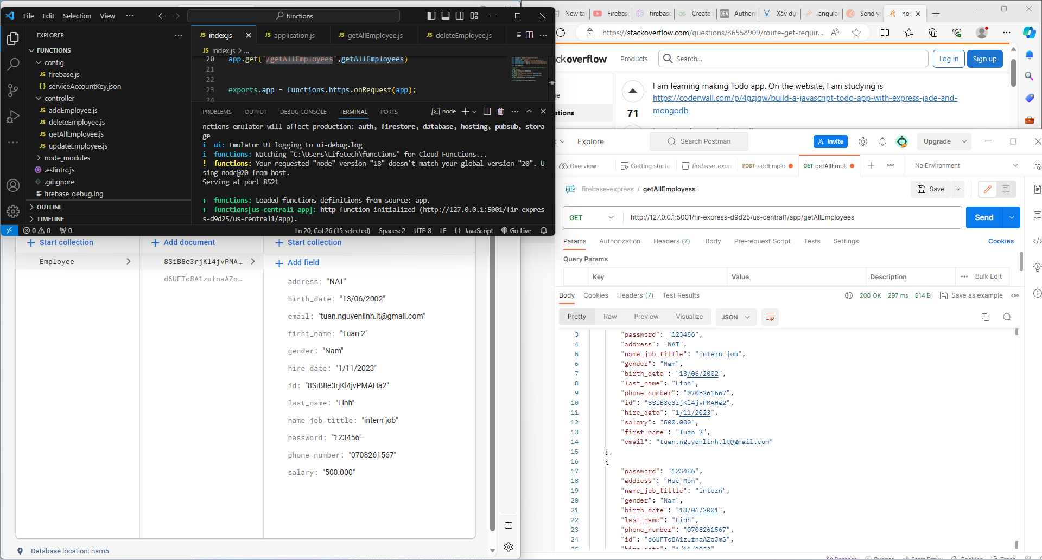The image size is (1042, 560).
Task: Toggle word wrap for response body
Action: coord(770,317)
